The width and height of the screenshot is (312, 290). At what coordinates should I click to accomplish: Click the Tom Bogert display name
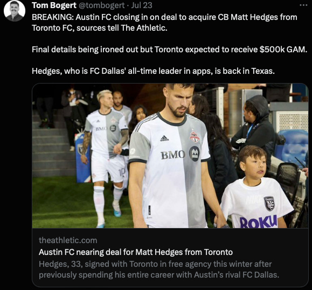pyautogui.click(x=54, y=5)
